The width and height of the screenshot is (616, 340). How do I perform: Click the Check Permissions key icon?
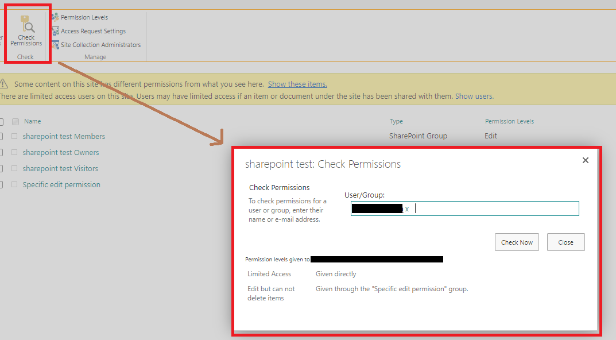click(27, 24)
